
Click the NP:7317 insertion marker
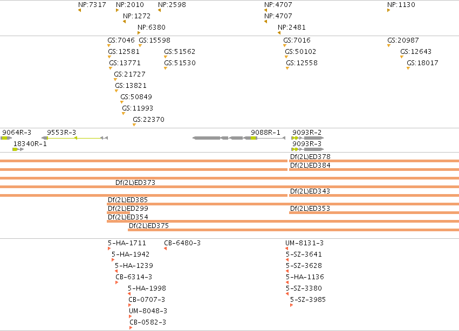[80, 11]
